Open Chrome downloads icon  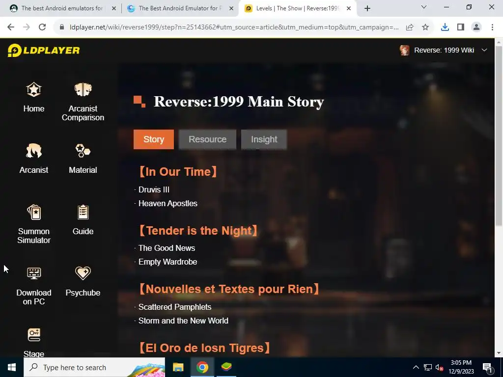click(445, 27)
